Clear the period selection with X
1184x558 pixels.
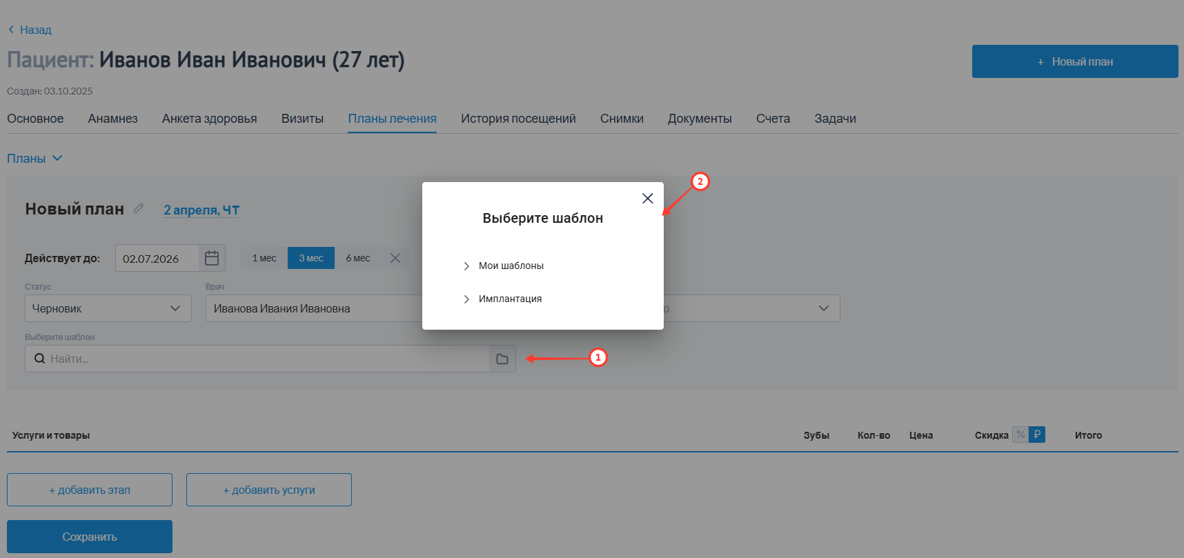click(x=395, y=258)
